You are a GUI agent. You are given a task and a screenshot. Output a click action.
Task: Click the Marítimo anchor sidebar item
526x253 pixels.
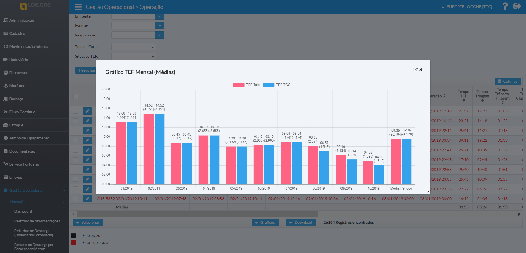pos(17,86)
